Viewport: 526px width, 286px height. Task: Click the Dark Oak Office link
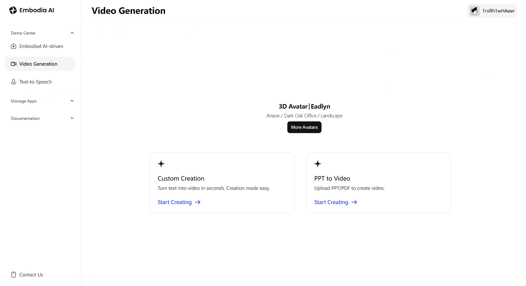click(300, 115)
